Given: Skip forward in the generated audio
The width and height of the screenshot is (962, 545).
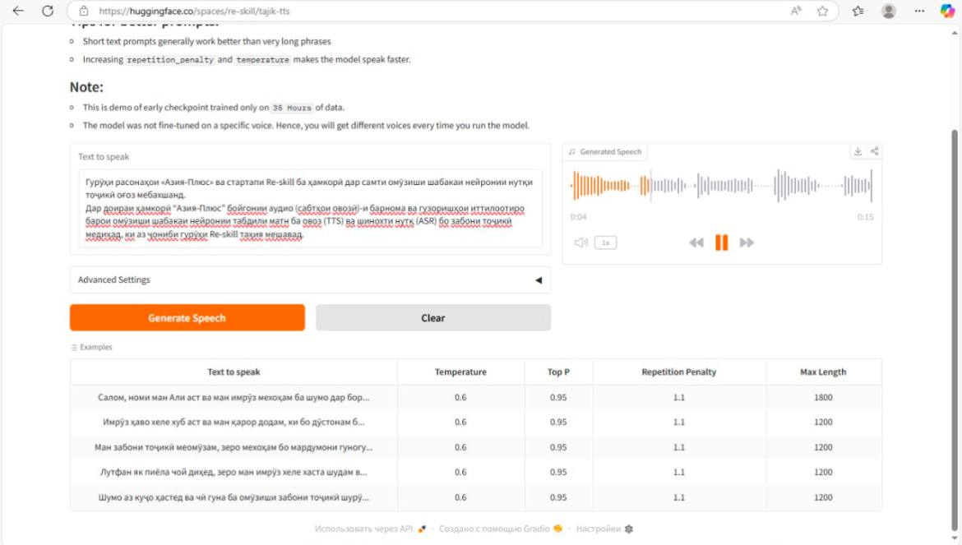Looking at the screenshot, I should (x=747, y=242).
